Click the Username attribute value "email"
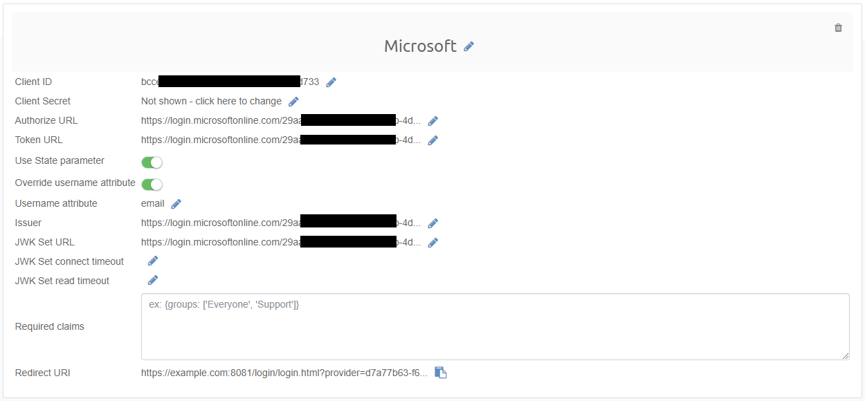 152,203
